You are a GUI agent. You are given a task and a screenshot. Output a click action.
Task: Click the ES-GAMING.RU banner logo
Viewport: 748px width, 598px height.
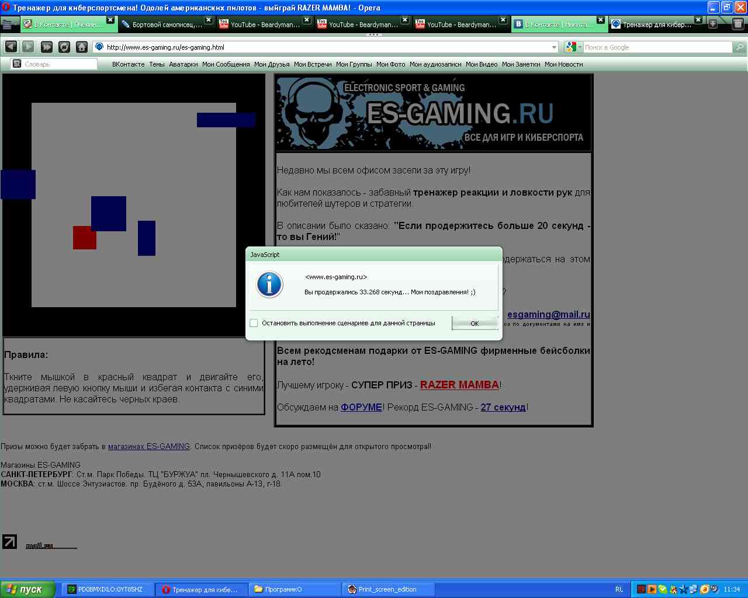coord(434,114)
